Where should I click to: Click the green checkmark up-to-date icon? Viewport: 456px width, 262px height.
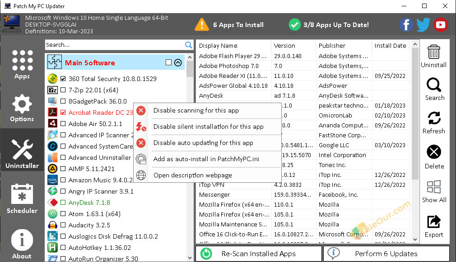point(294,25)
